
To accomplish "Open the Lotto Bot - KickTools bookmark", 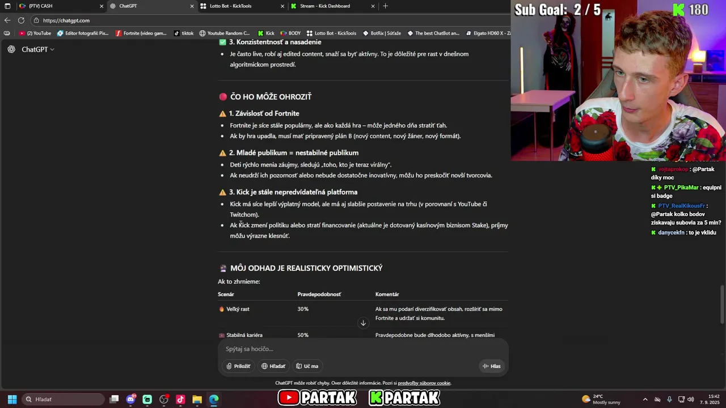I will [x=331, y=33].
